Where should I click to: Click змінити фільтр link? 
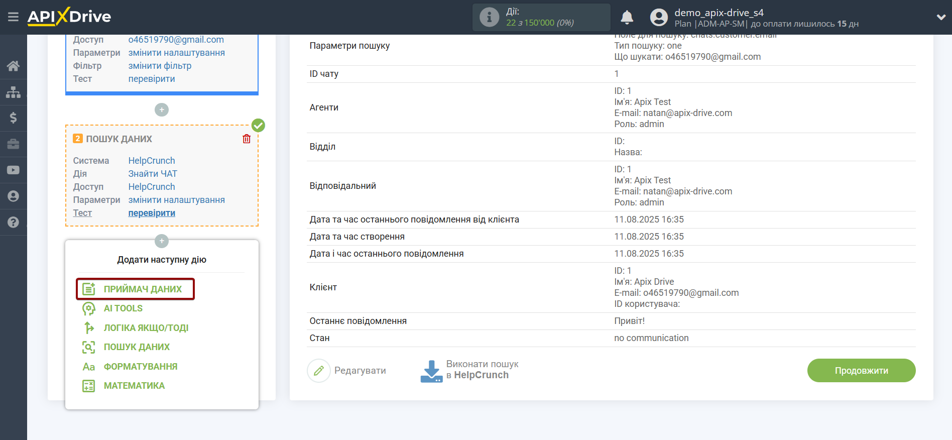160,66
